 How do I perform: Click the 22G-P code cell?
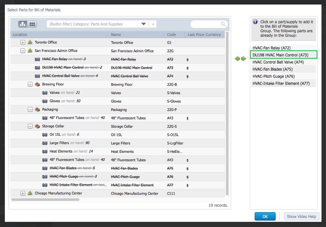172,110
